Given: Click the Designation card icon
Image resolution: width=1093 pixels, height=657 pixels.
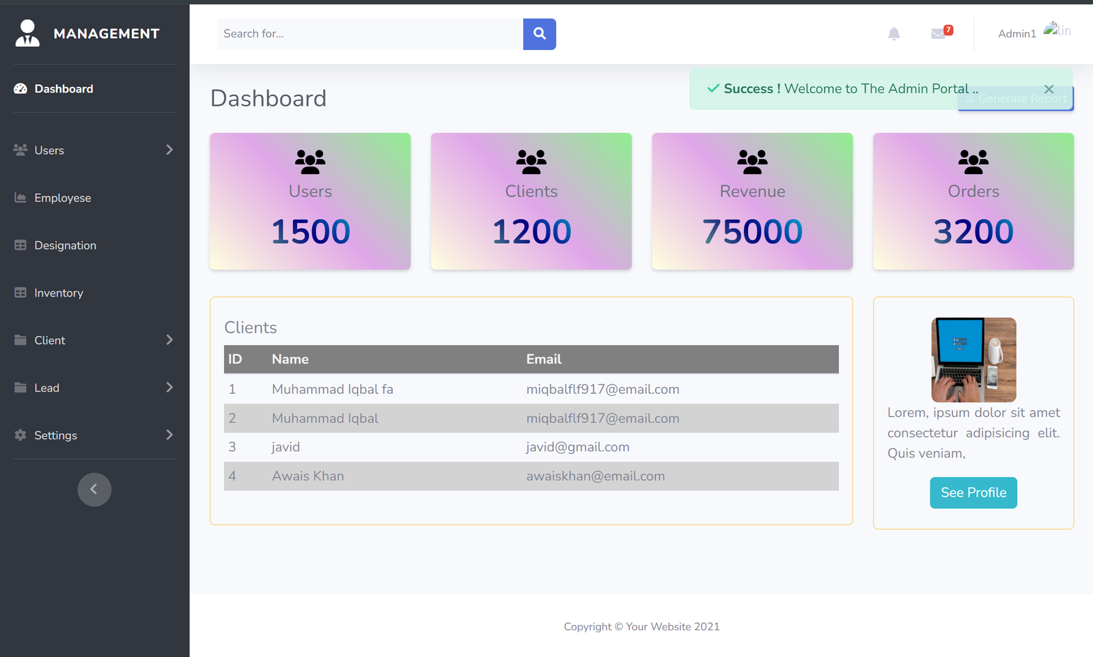Looking at the screenshot, I should tap(20, 245).
